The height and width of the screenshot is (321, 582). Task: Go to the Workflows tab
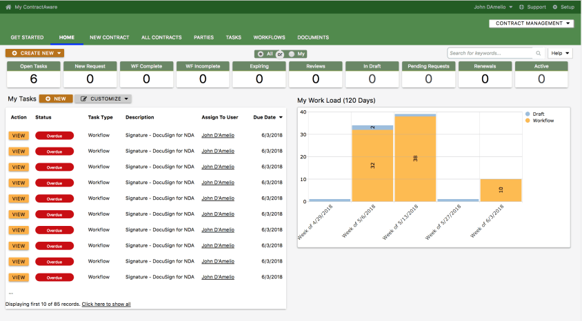pyautogui.click(x=269, y=37)
